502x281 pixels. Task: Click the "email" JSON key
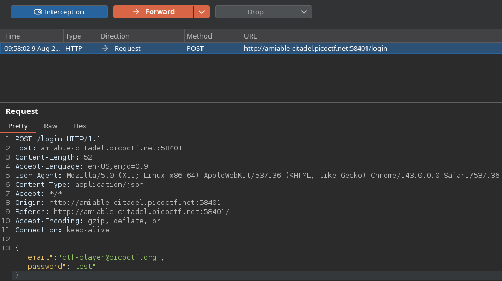(x=38, y=257)
